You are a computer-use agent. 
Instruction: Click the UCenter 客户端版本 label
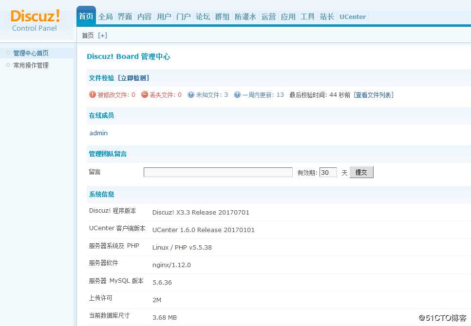(x=117, y=228)
